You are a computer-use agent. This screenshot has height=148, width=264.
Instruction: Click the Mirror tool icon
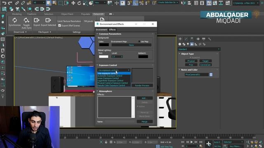(183, 3)
